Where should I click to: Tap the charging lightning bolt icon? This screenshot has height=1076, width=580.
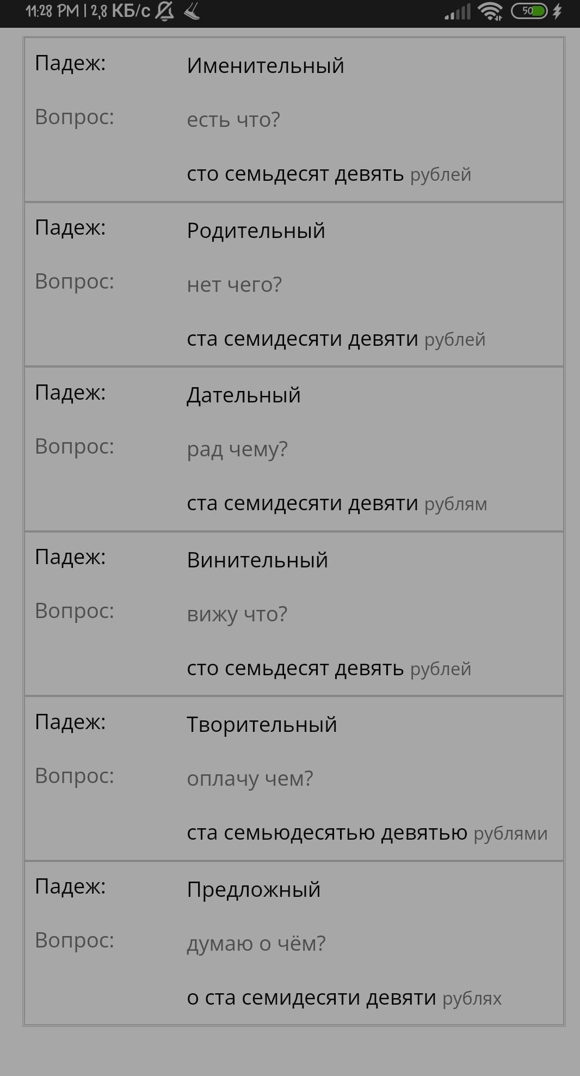click(x=557, y=11)
